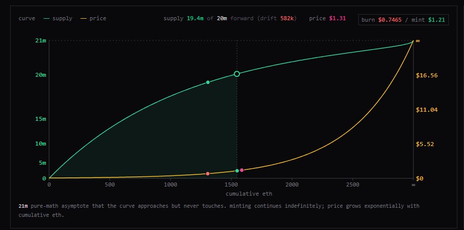The width and height of the screenshot is (464, 230).
Task: Click the 5m left axis label
Action: click(43, 163)
